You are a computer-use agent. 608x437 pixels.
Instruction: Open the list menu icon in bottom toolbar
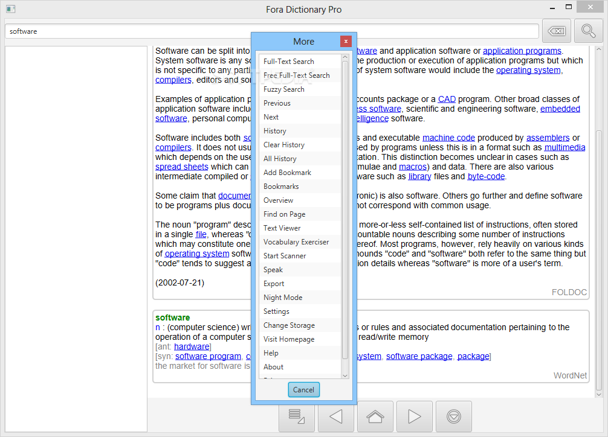click(x=297, y=416)
